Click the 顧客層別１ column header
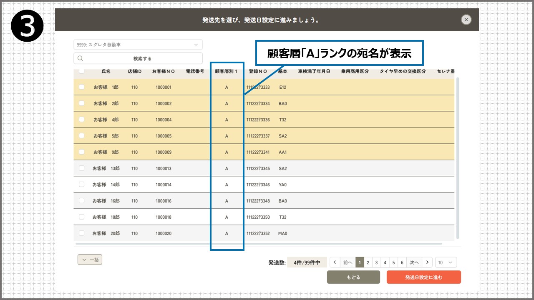The height and width of the screenshot is (300, 534). pos(226,71)
